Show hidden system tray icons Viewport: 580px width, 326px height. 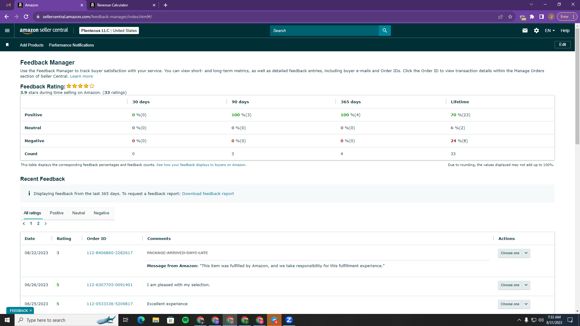[519, 320]
